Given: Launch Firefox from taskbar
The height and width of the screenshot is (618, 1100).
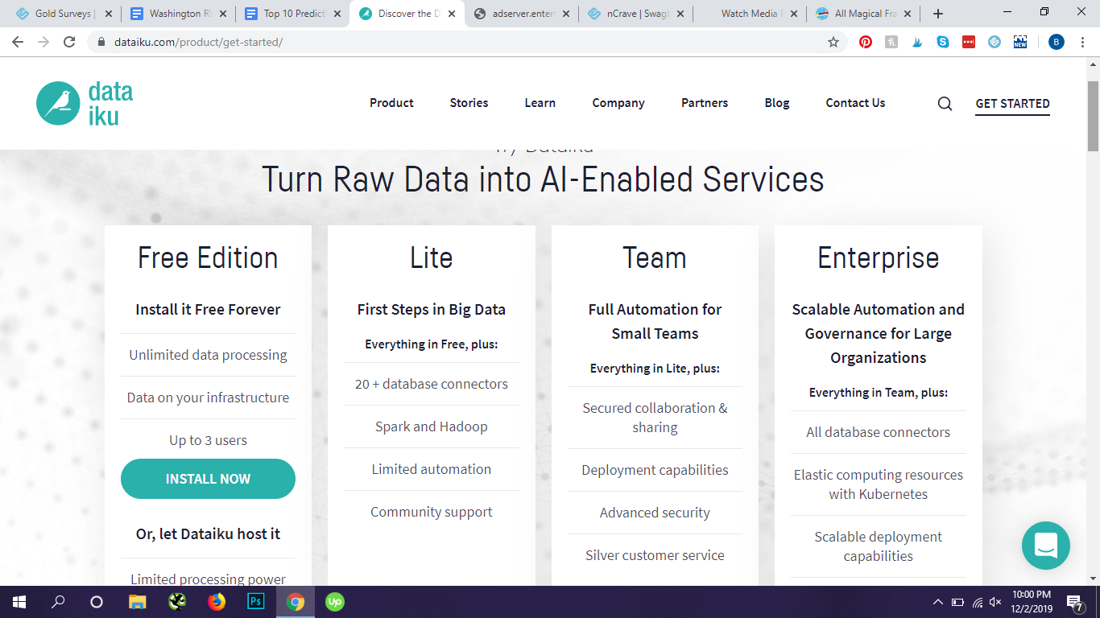Looking at the screenshot, I should pyautogui.click(x=217, y=602).
